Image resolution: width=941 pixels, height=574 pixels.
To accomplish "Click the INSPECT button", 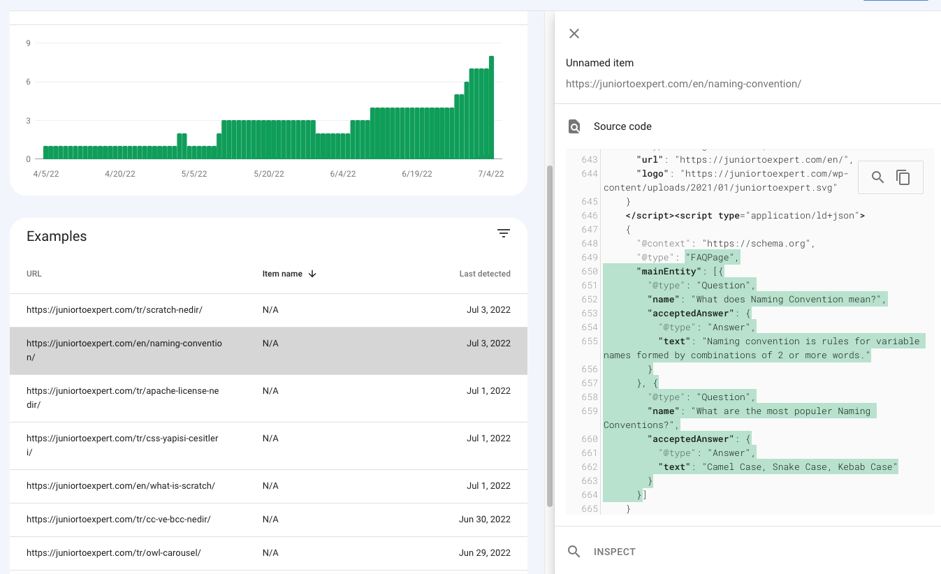I will pos(615,552).
